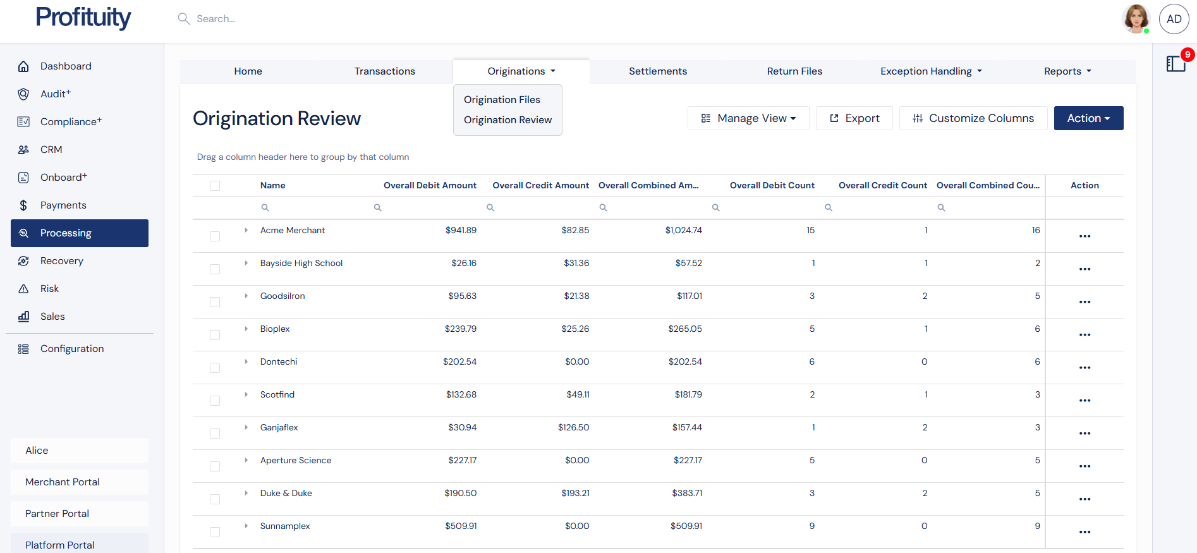Image resolution: width=1197 pixels, height=553 pixels.
Task: Click the Customize Columns button
Action: [973, 118]
